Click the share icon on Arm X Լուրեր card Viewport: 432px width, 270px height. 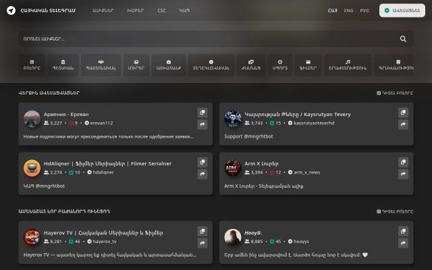click(x=403, y=174)
